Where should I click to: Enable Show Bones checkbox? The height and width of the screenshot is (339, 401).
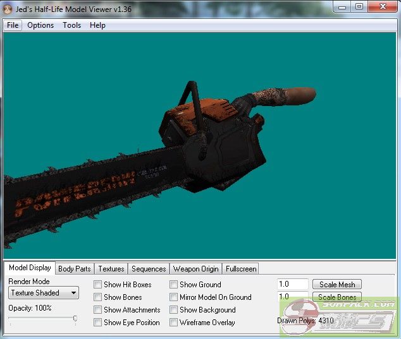[97, 297]
